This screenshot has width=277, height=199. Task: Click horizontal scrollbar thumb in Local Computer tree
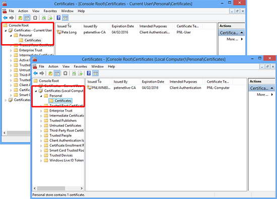[51, 188]
